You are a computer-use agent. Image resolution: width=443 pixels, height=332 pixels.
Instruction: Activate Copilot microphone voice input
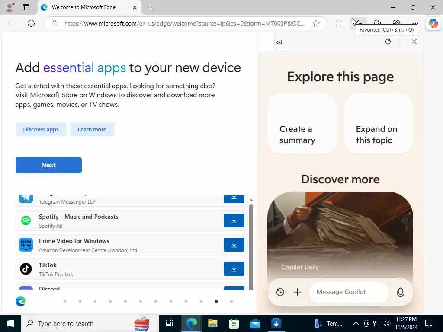(400, 292)
